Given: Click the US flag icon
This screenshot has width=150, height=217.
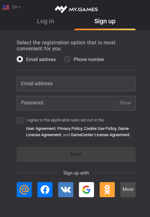Looking at the screenshot, I should point(6,7).
